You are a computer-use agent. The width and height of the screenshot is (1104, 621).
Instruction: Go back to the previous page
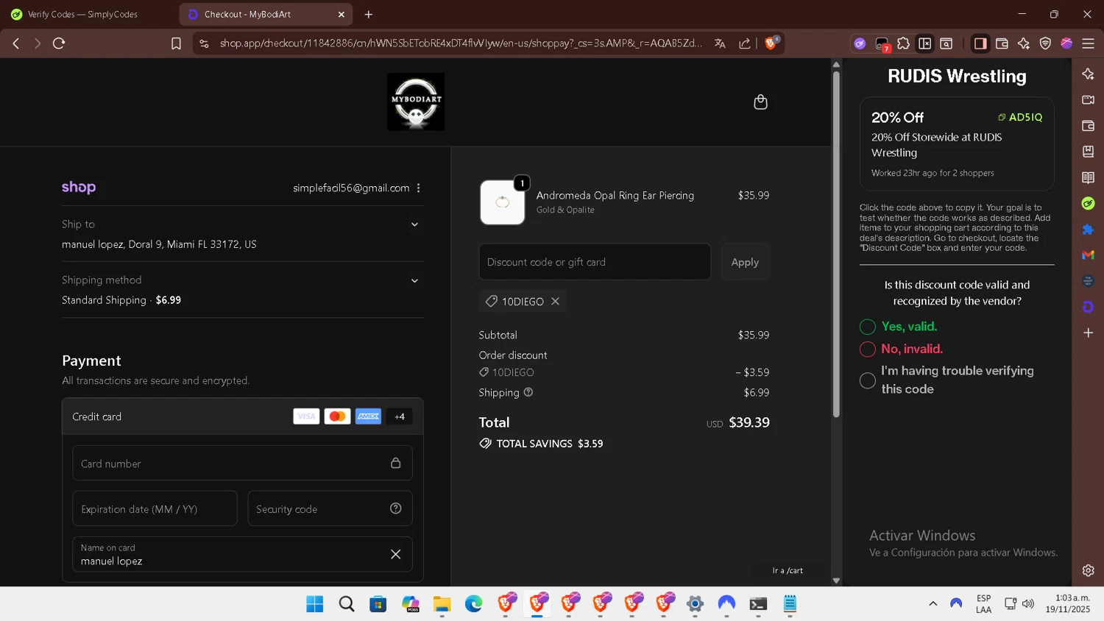[x=16, y=43]
